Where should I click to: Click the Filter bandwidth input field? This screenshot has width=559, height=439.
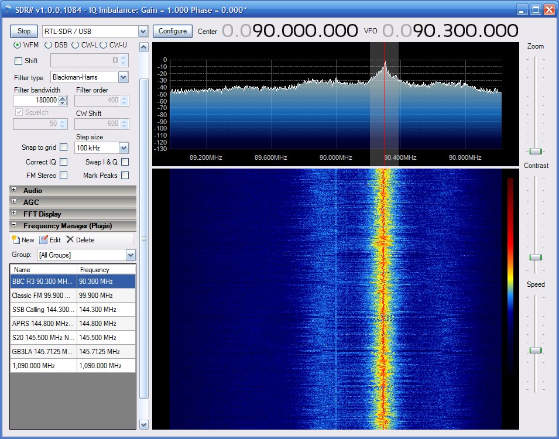(35, 101)
